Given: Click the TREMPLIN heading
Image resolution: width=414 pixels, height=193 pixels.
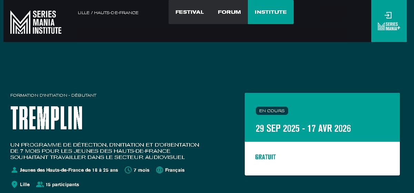Looking at the screenshot, I should [47, 118].
